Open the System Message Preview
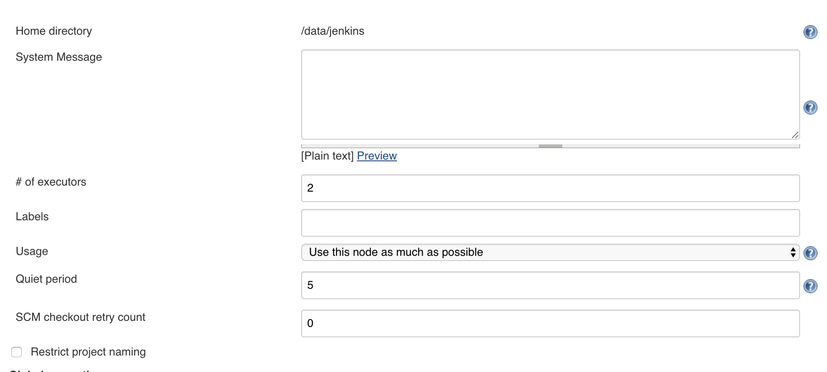 [x=377, y=156]
